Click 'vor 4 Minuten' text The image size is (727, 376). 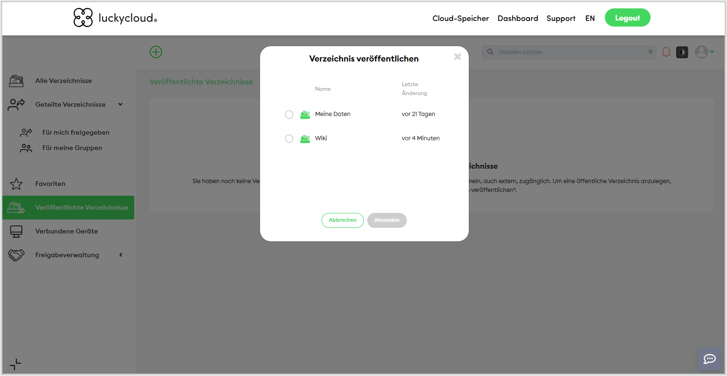pyautogui.click(x=421, y=138)
